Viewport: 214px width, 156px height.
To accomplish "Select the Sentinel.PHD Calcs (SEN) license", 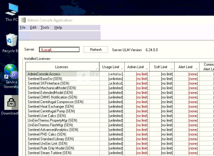I will (x=63, y=134).
